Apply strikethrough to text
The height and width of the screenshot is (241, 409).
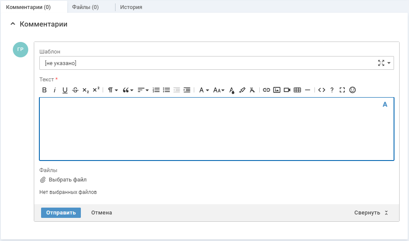coord(75,90)
